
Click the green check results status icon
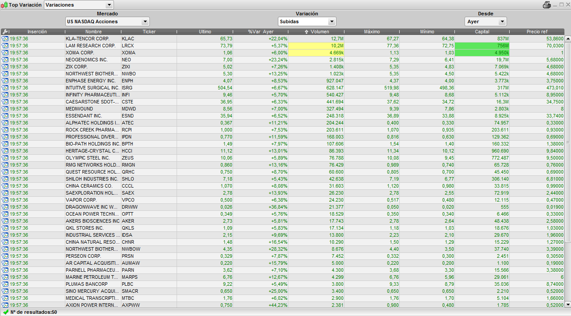pyautogui.click(x=6, y=312)
